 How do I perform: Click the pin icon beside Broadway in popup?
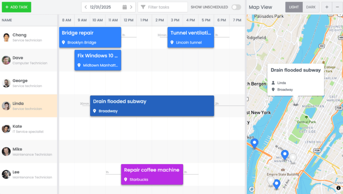(273, 89)
